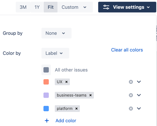Remove the business-teams label tag
This screenshot has width=157, height=126.
tap(91, 95)
